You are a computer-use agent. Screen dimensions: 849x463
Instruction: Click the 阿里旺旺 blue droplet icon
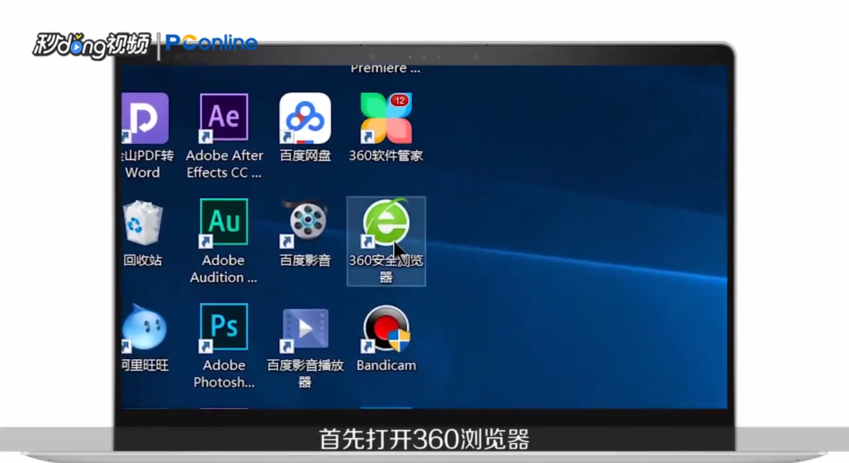[144, 328]
